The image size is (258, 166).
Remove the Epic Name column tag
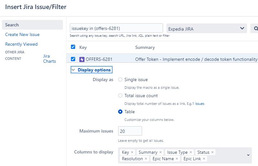coord(177,159)
